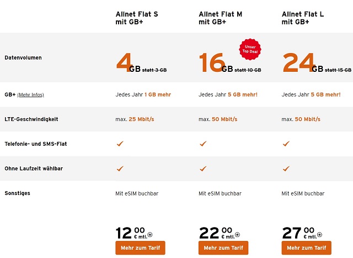
Task: Open 'Mehr Infos' link next to GB+
Action: [x=30, y=95]
